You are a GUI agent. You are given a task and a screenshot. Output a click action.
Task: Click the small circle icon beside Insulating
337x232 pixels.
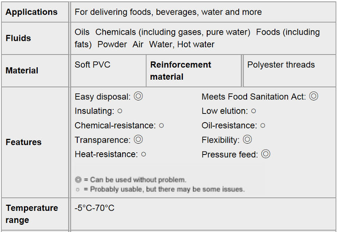click(x=120, y=111)
